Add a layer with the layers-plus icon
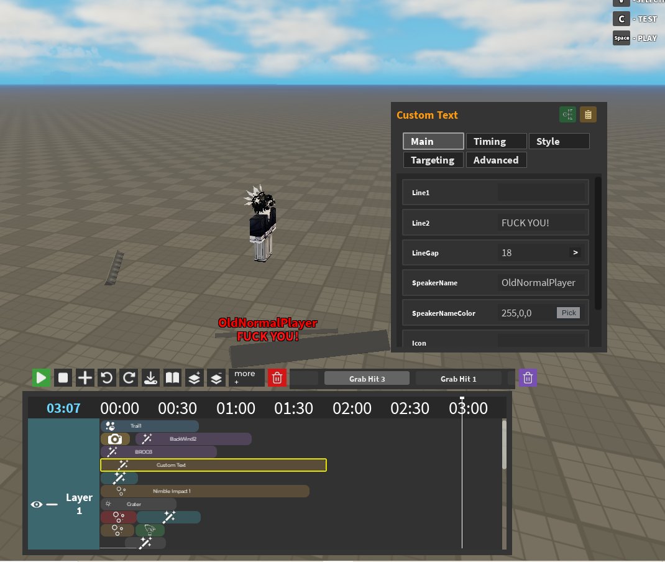 (x=195, y=377)
